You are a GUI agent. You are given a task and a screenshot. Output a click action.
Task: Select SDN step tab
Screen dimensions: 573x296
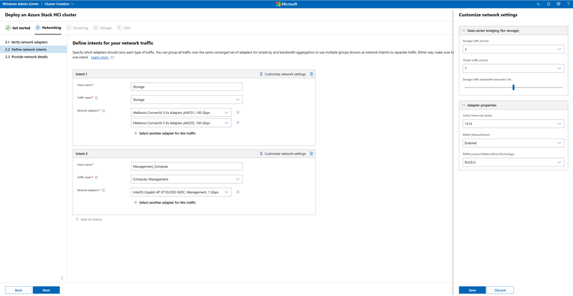124,28
